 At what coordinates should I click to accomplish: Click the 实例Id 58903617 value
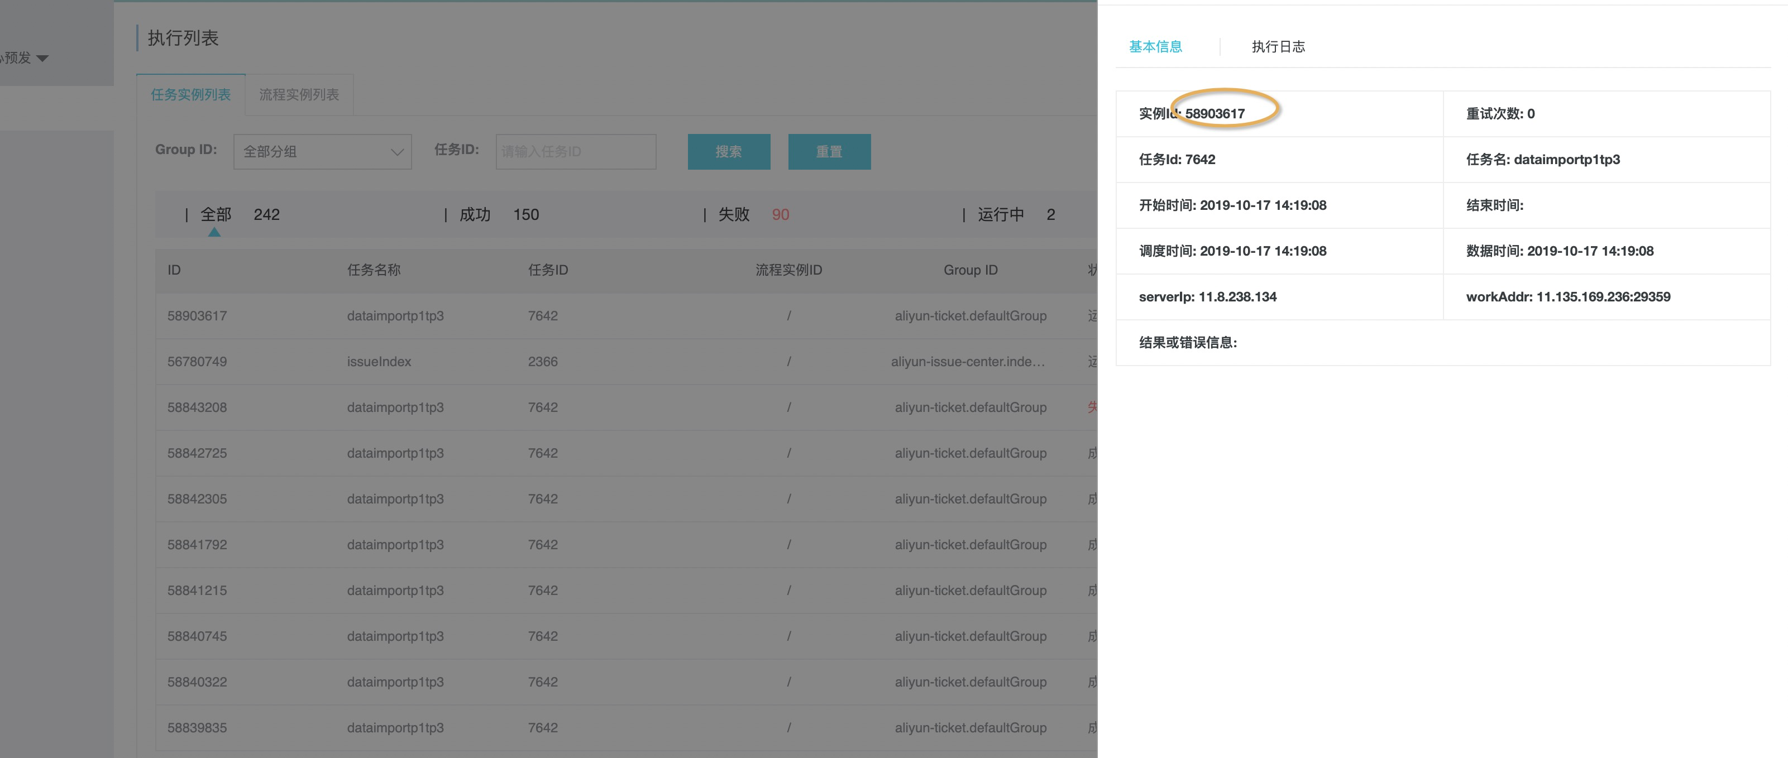pyautogui.click(x=1215, y=114)
